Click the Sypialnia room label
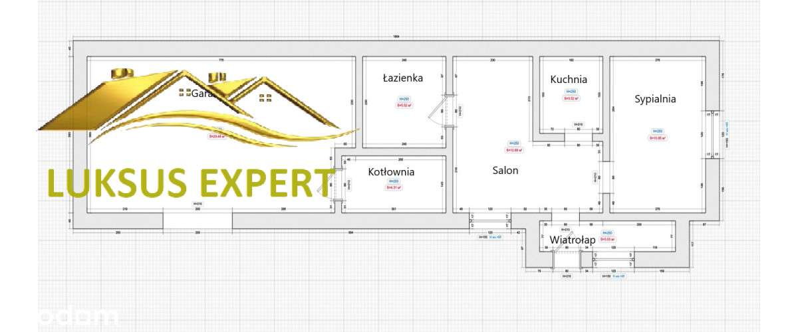Viewport: 798px width, 332px height. (x=655, y=99)
